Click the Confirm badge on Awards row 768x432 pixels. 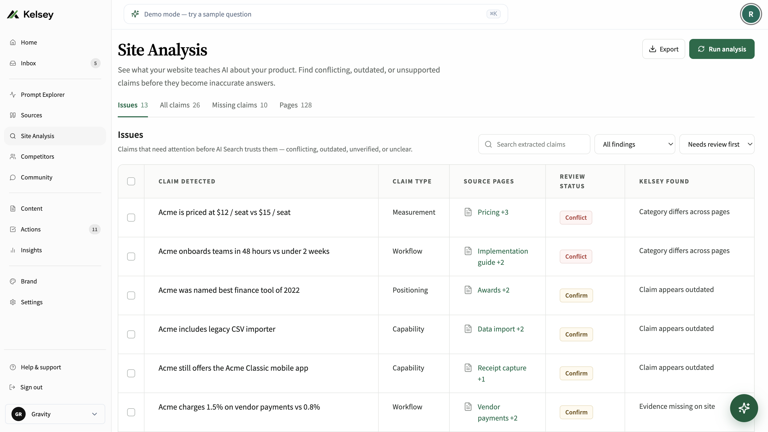point(576,295)
